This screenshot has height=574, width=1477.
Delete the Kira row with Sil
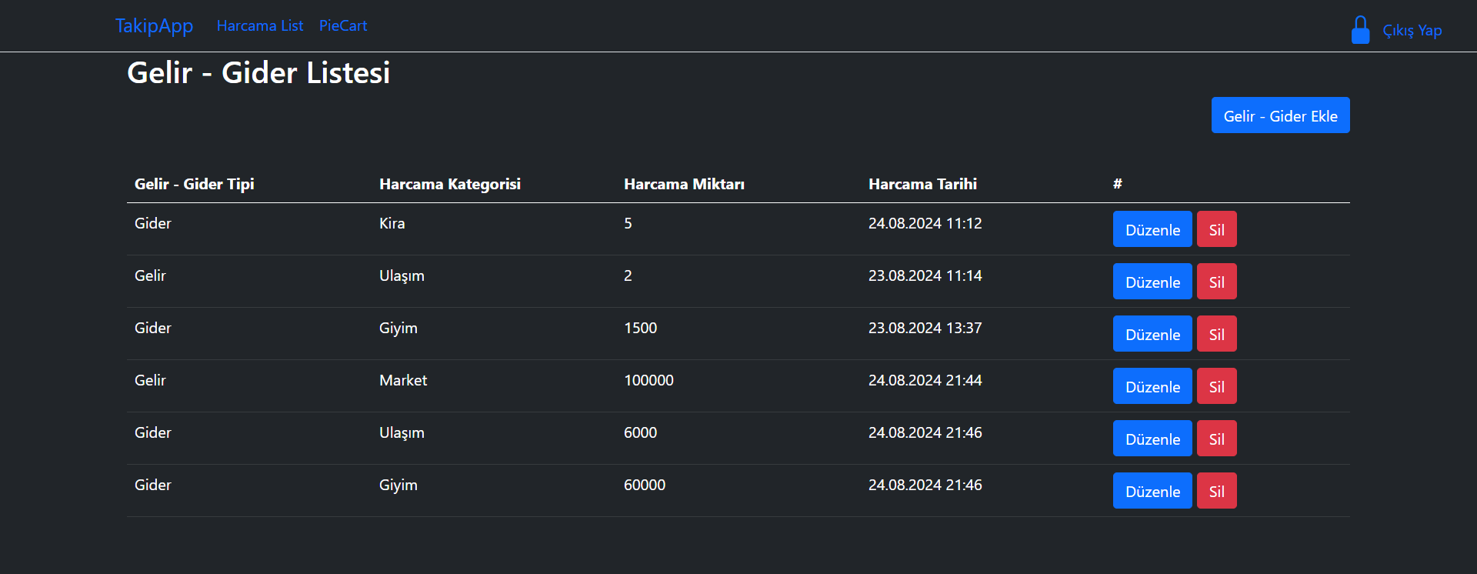[x=1216, y=229]
